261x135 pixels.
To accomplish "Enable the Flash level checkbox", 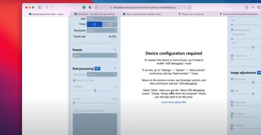I will (x=232, y=55).
